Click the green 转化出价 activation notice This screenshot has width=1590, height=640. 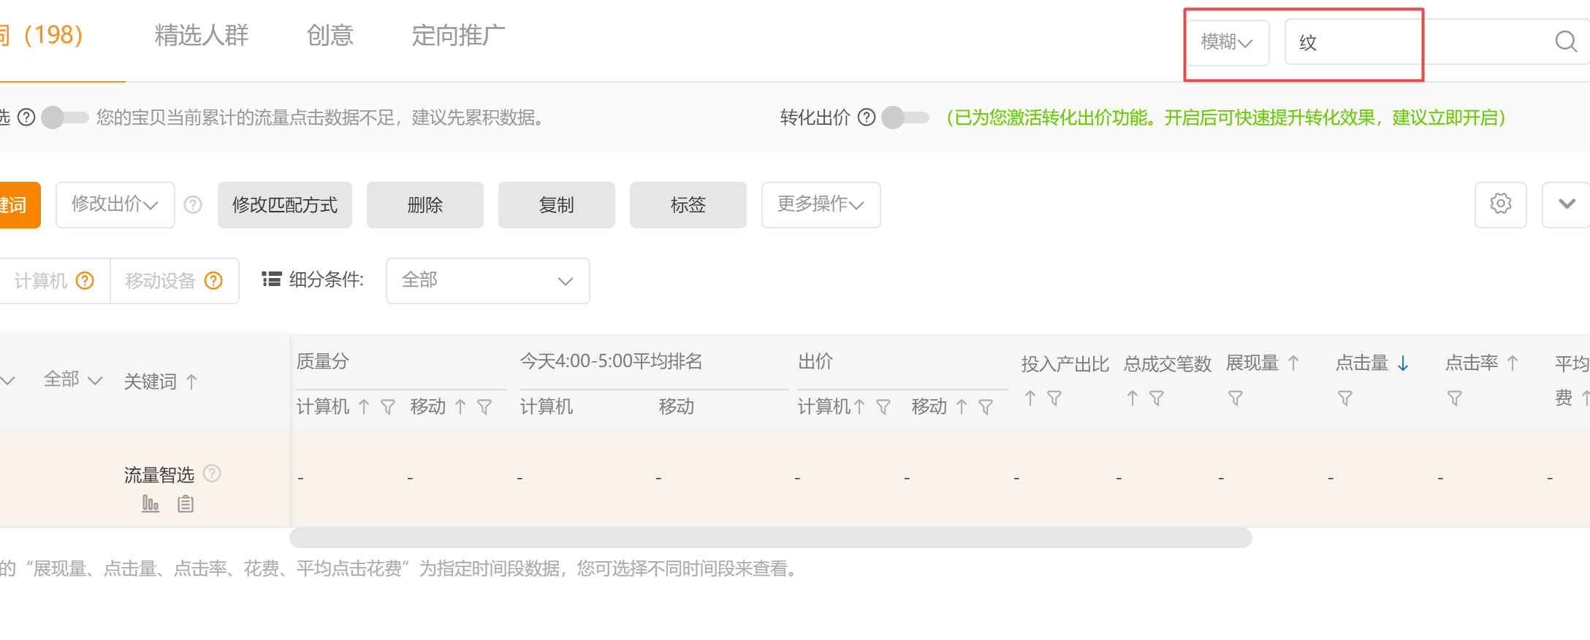(x=1225, y=117)
